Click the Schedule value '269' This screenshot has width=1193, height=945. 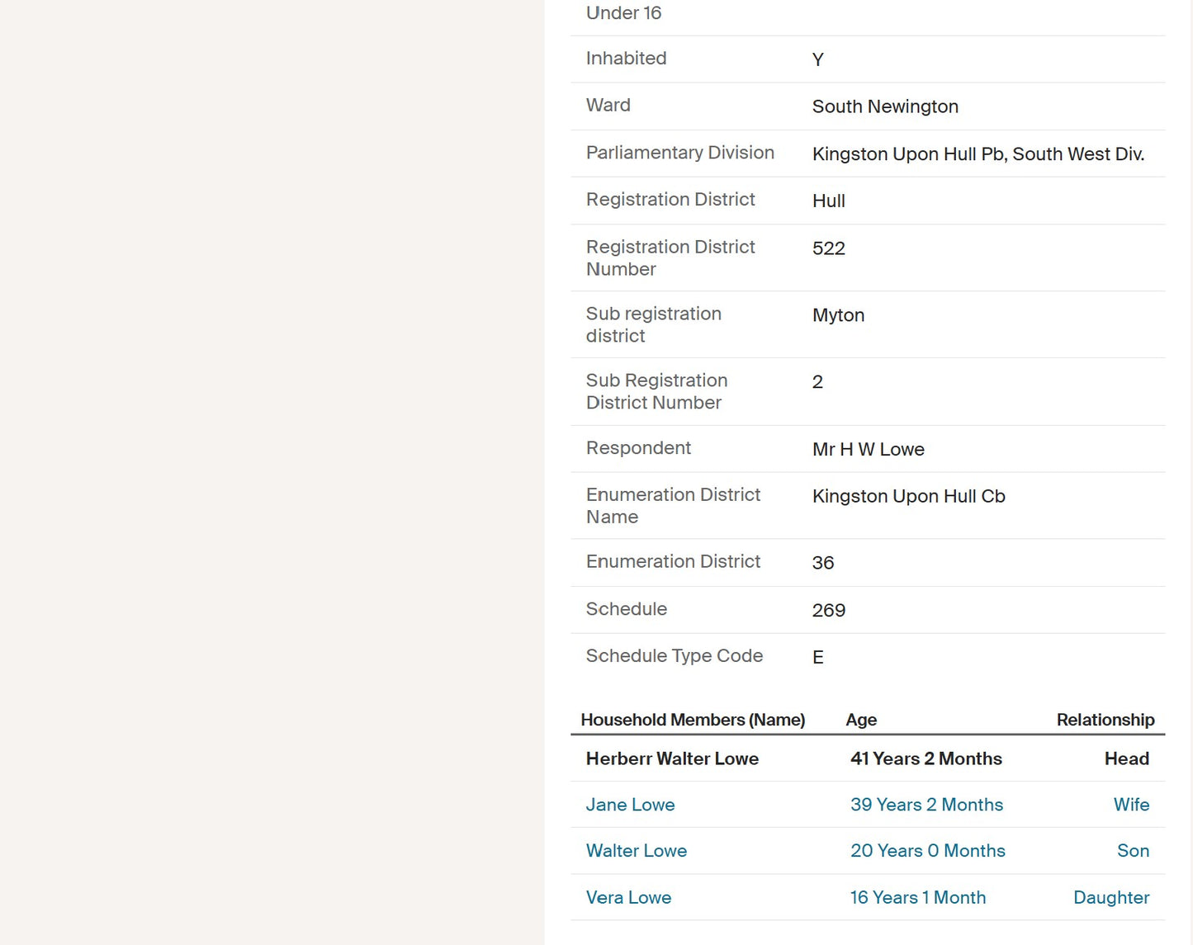pos(828,610)
